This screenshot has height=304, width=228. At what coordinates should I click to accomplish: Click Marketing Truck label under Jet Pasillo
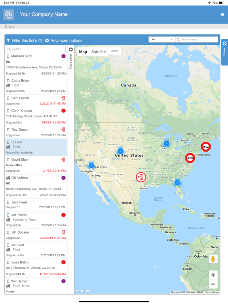pos(25,220)
